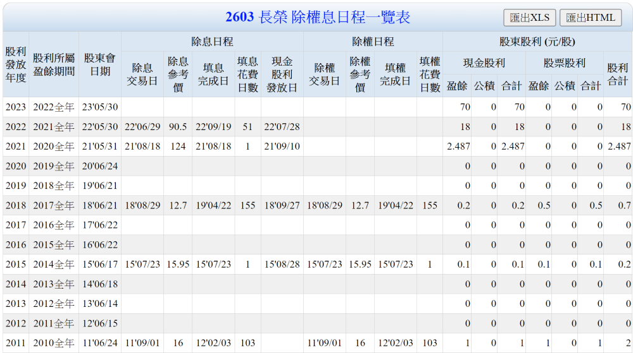This screenshot has width=633, height=353.
Task: Click cash payout date 22'07/28
Action: (x=282, y=127)
